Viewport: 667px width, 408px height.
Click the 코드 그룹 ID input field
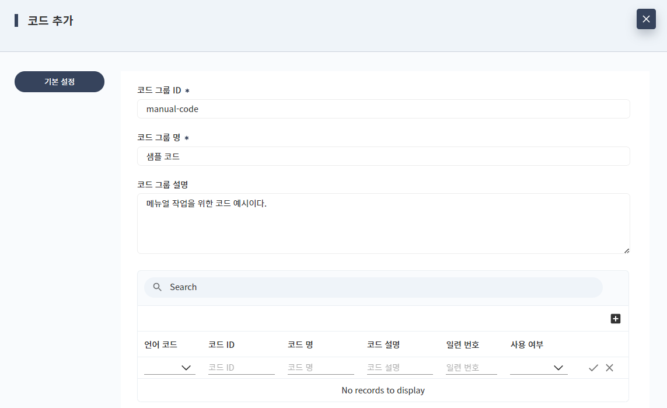(383, 109)
